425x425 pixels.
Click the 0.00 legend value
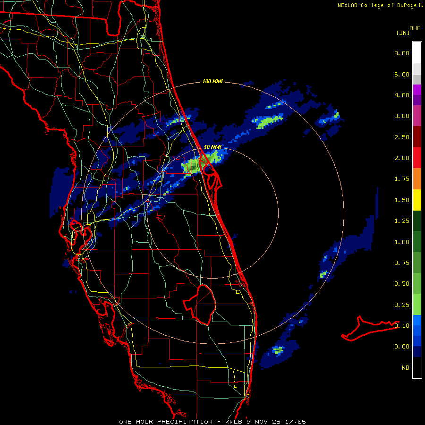[402, 347]
